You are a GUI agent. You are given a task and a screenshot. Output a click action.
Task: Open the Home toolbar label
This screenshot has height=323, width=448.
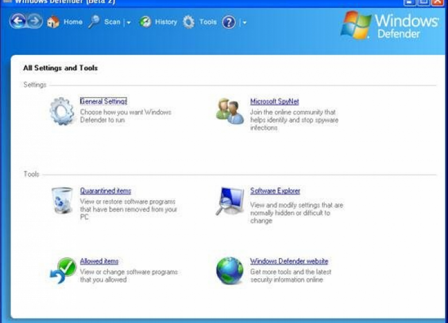pos(73,22)
